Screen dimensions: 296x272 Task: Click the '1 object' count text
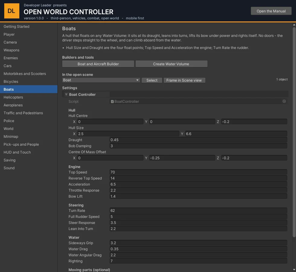coord(282,79)
